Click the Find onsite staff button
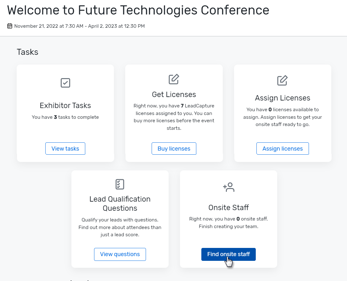 (x=228, y=254)
